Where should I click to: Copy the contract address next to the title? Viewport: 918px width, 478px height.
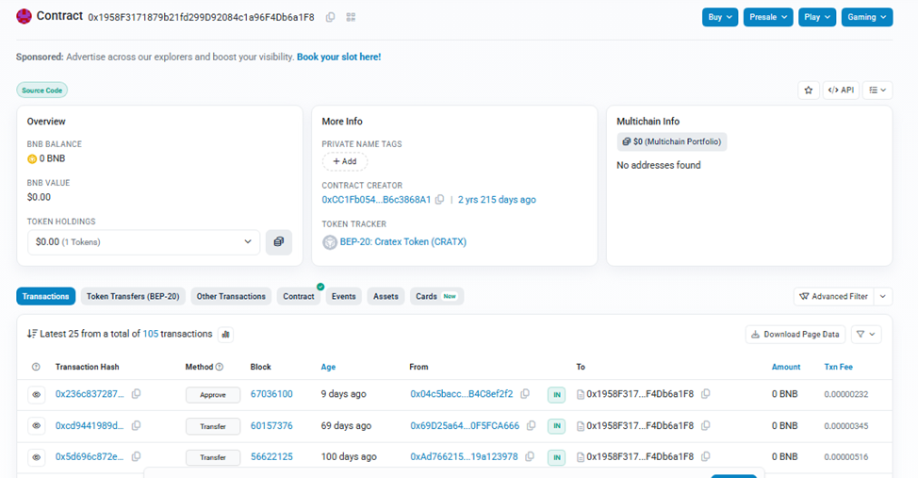330,17
